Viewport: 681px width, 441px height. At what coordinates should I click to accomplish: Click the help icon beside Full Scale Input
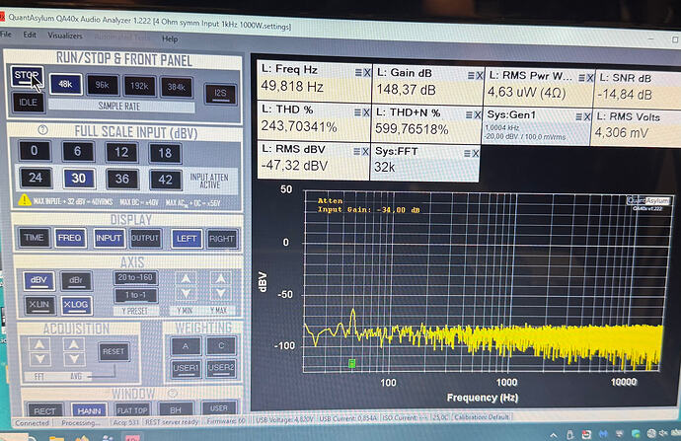click(42, 129)
